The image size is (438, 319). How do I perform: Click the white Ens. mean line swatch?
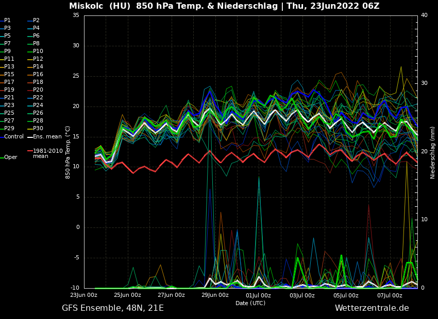pos(30,137)
